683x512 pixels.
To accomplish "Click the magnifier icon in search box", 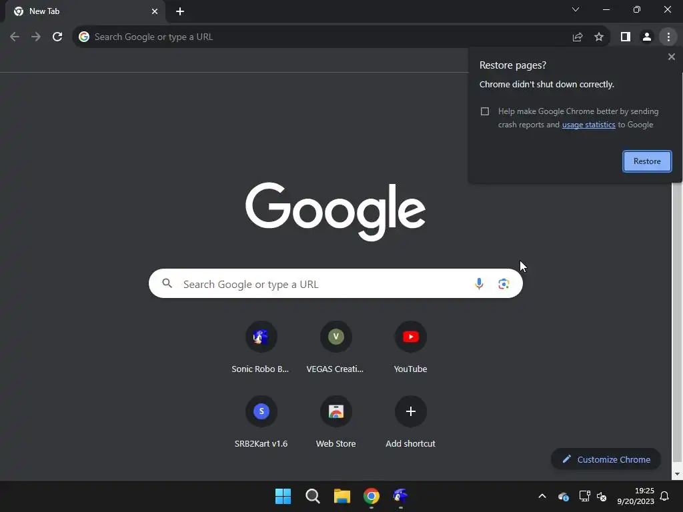I will click(167, 284).
